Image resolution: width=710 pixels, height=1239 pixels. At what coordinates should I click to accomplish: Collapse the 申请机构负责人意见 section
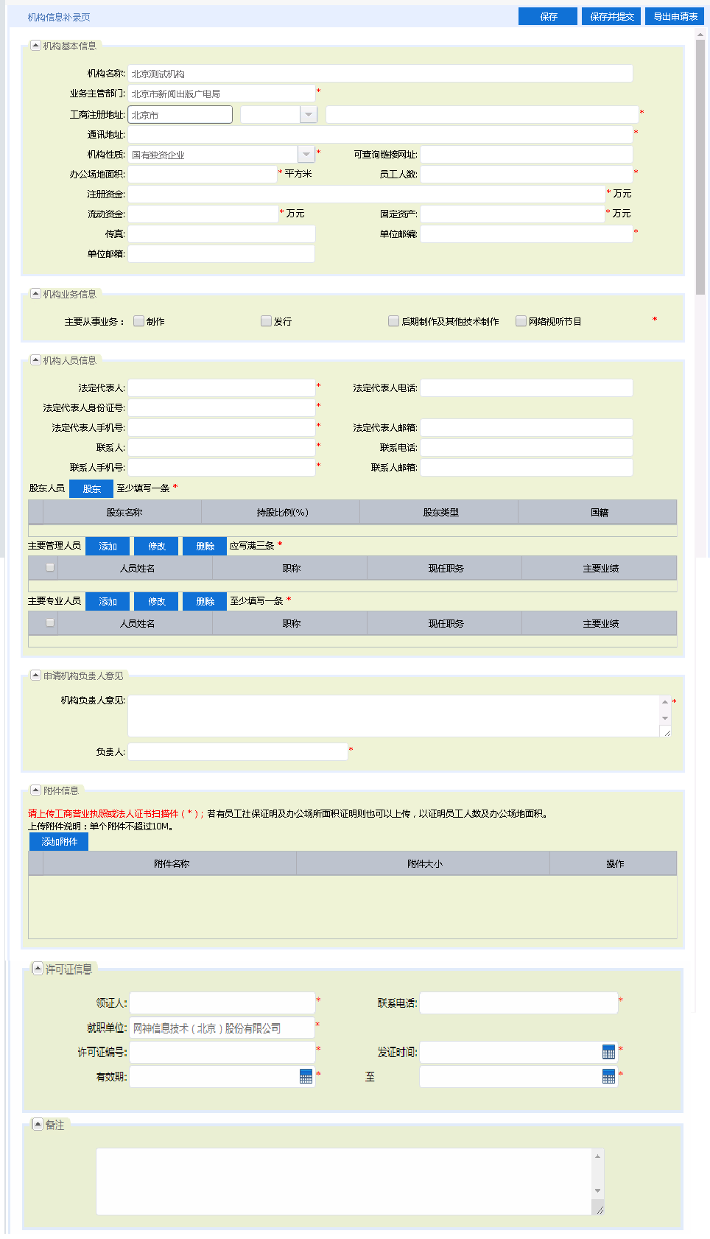click(x=35, y=675)
